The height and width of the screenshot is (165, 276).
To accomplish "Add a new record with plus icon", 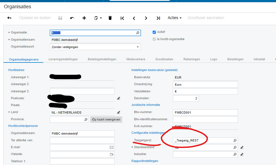I will [84, 18].
